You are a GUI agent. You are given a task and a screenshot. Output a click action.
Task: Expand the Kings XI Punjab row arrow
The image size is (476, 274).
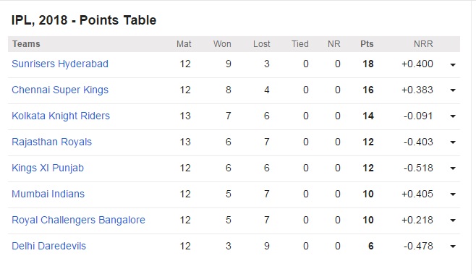click(x=453, y=168)
